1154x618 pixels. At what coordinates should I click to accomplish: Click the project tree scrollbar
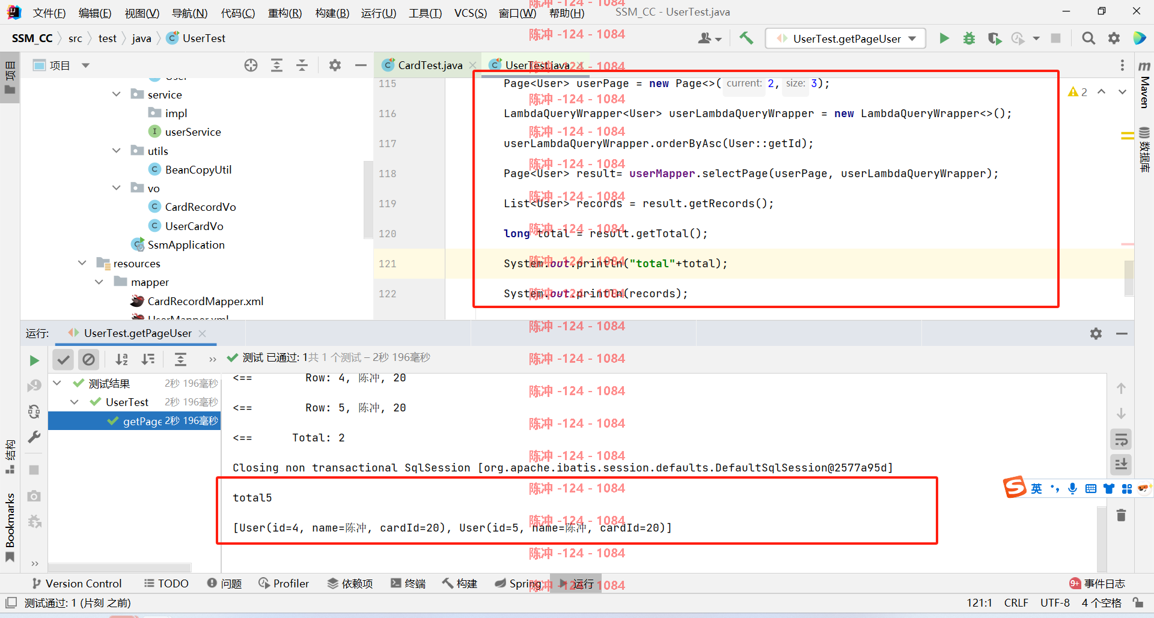(x=368, y=199)
